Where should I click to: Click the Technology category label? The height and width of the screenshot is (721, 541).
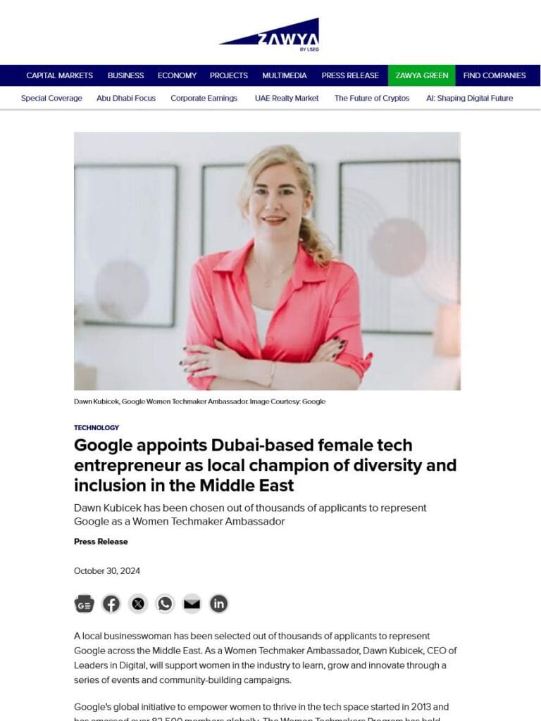(96, 427)
